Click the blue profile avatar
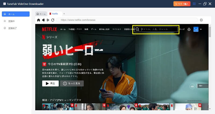 [x=196, y=29]
